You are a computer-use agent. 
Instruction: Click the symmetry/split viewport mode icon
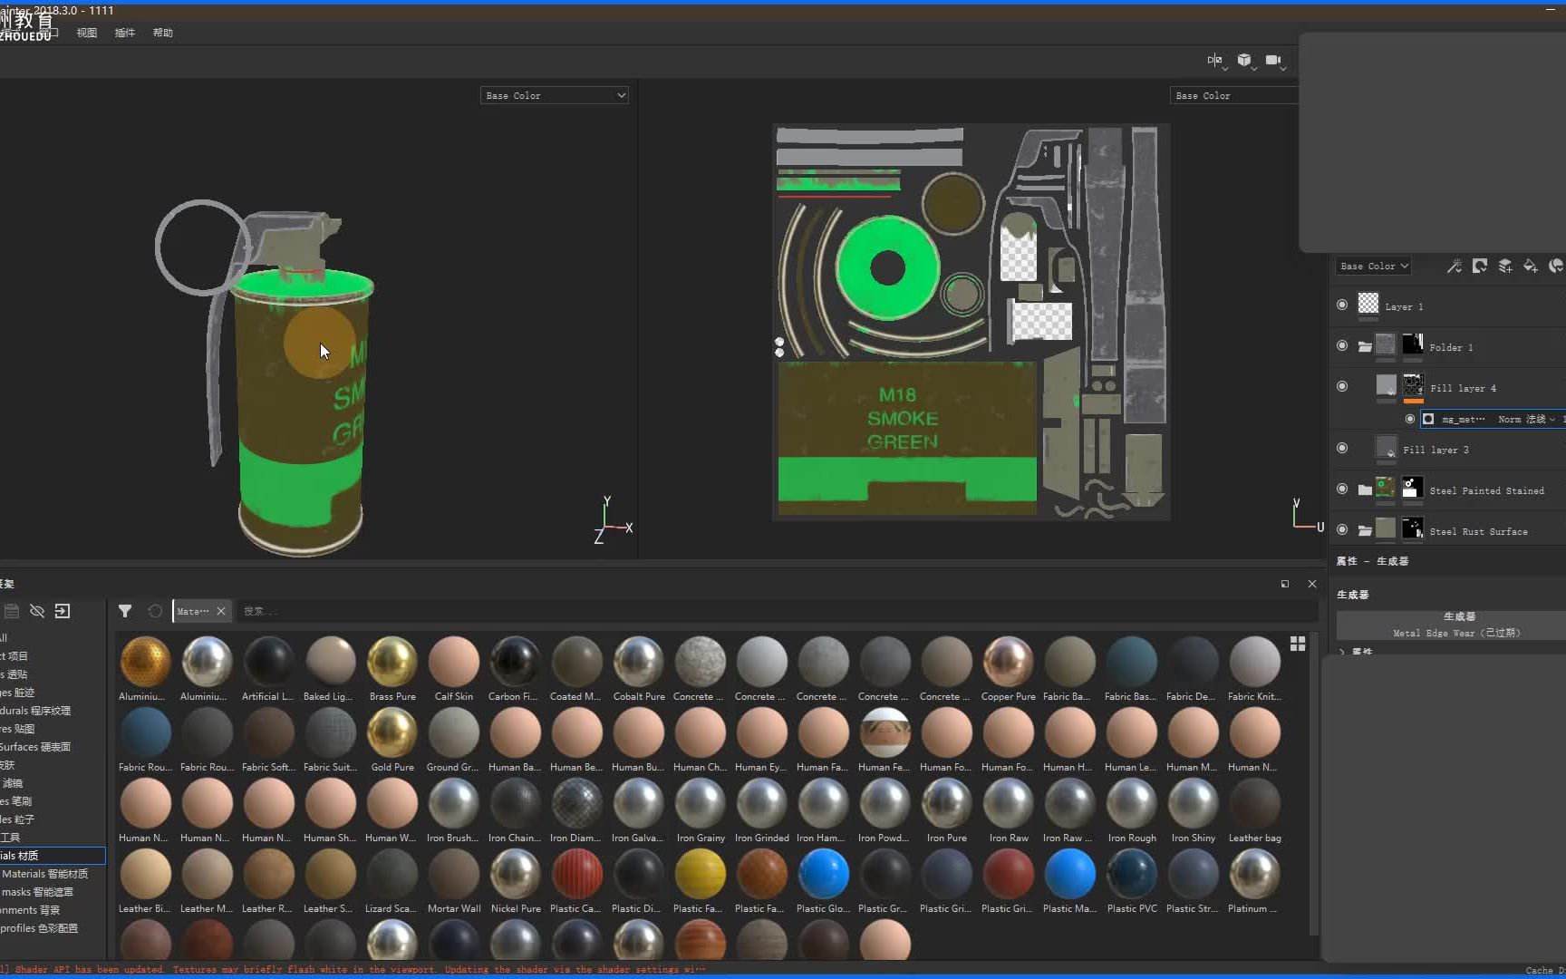point(1215,60)
